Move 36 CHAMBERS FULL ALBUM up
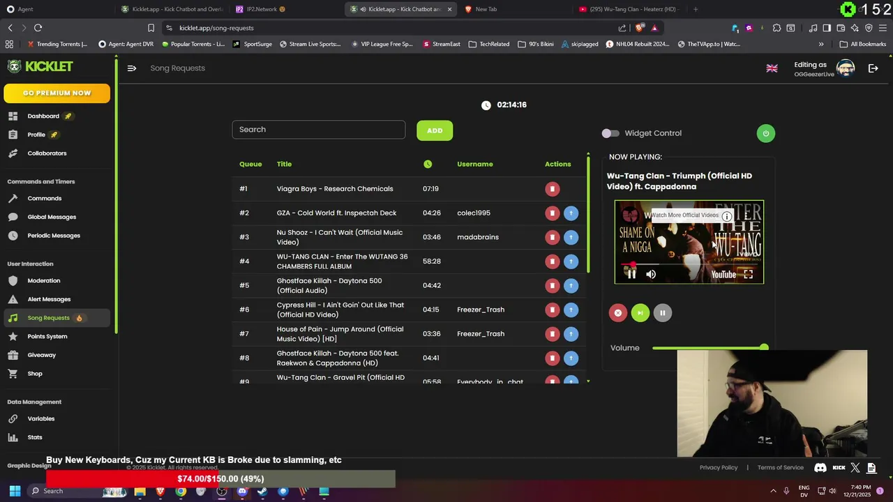The width and height of the screenshot is (893, 502). tap(571, 261)
